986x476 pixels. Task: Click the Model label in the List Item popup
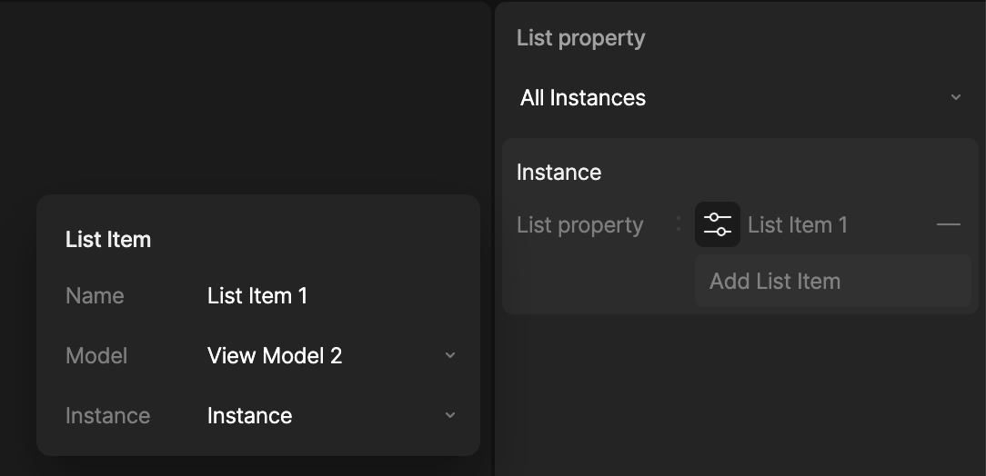[x=96, y=356]
